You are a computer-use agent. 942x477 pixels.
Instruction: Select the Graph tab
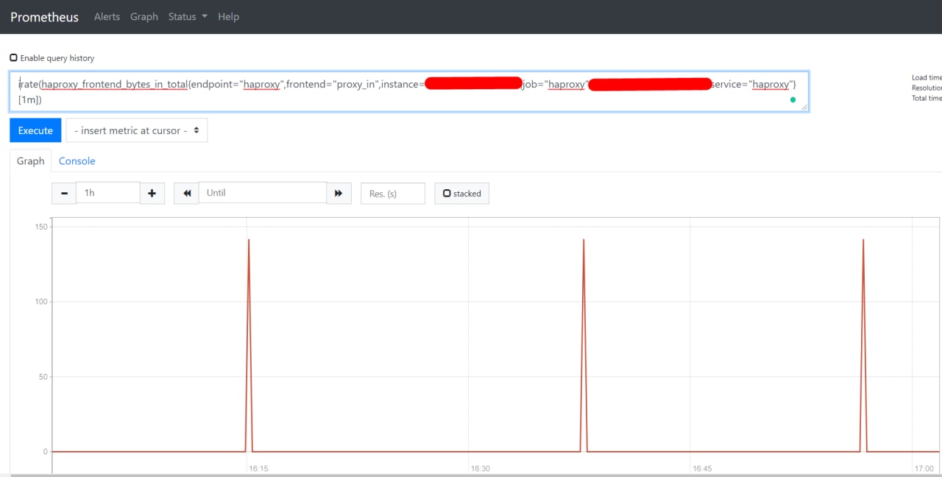(31, 160)
